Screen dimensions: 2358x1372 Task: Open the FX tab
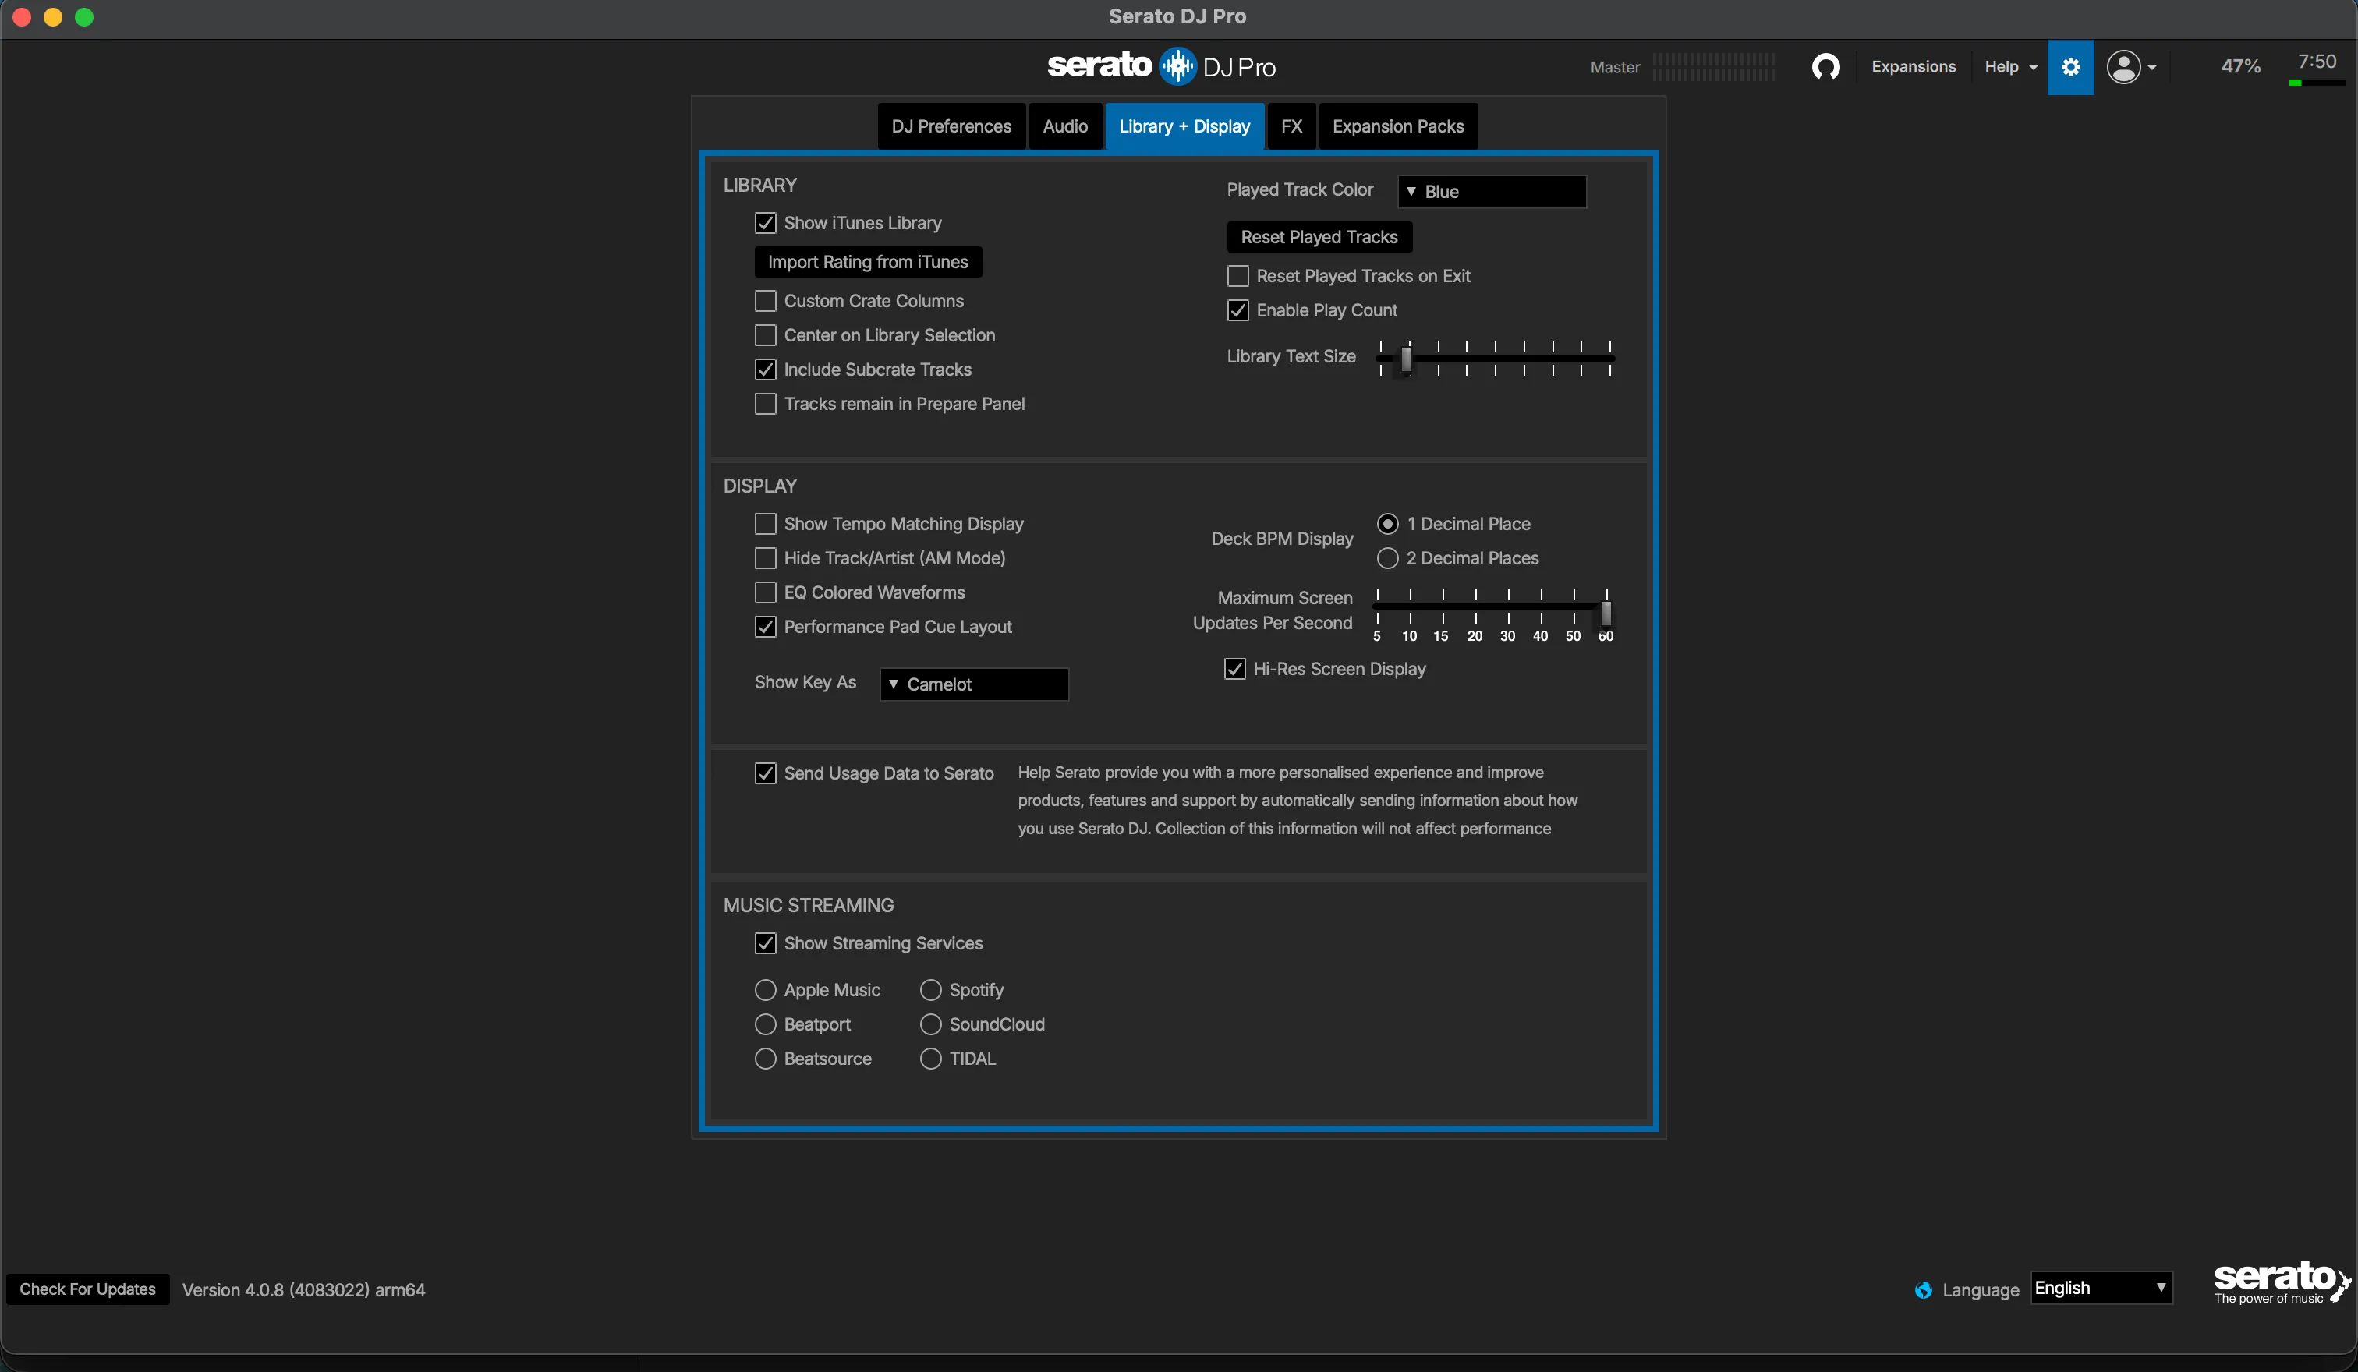1291,126
